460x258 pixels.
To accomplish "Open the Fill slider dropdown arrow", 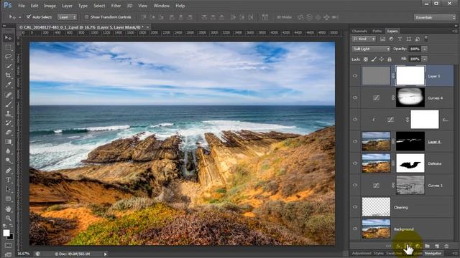I will (425, 59).
